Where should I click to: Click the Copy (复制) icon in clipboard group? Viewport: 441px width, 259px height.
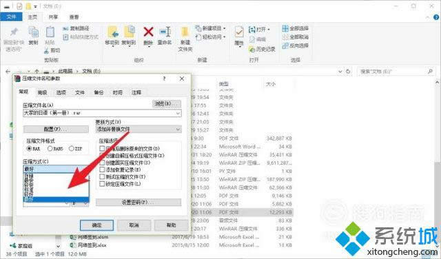(x=34, y=32)
